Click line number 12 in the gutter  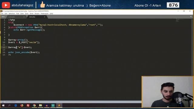coord(4,47)
